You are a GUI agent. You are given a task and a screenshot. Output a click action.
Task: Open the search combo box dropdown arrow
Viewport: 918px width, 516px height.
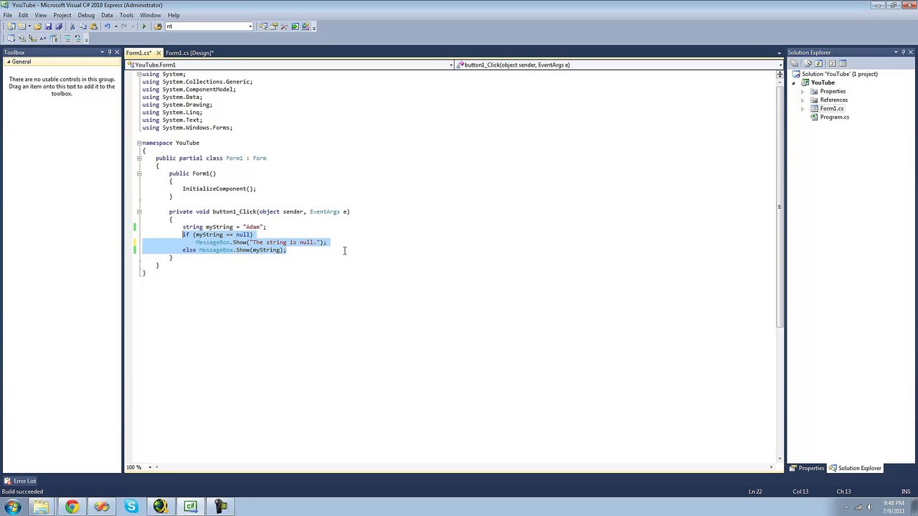(250, 27)
